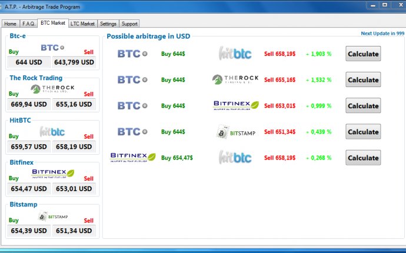Click the BTC logo in the 1,532 % row
406x253 pixels.
coord(132,80)
